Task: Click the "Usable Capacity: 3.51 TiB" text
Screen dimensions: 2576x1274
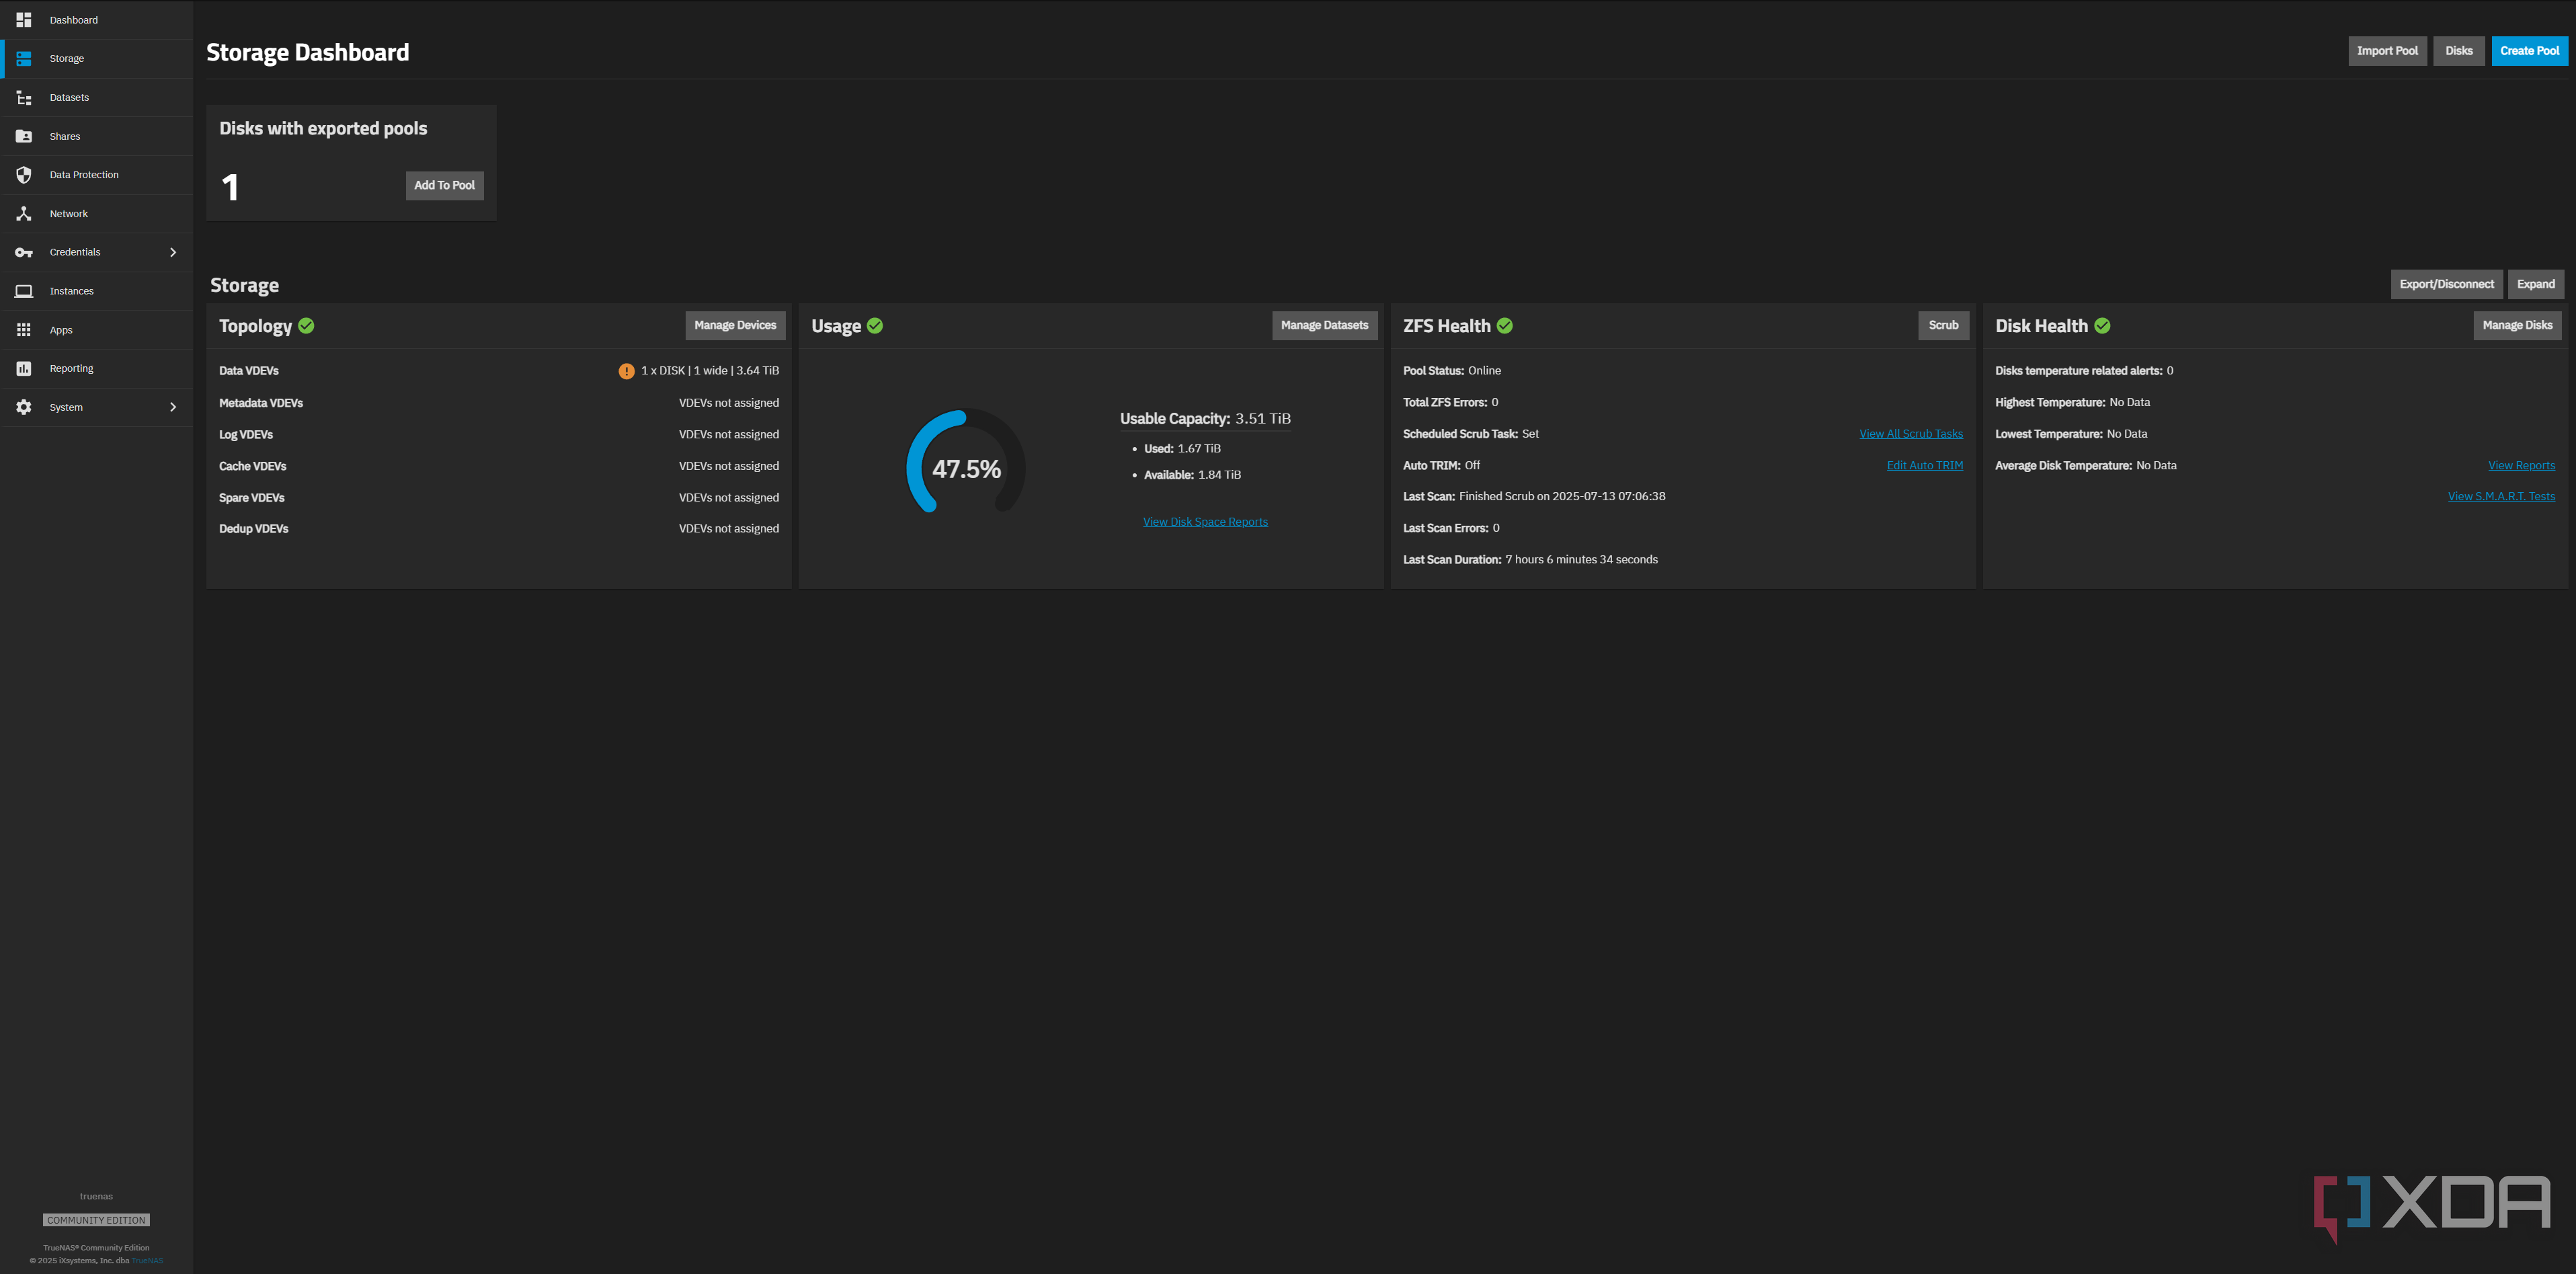Action: 1205,419
